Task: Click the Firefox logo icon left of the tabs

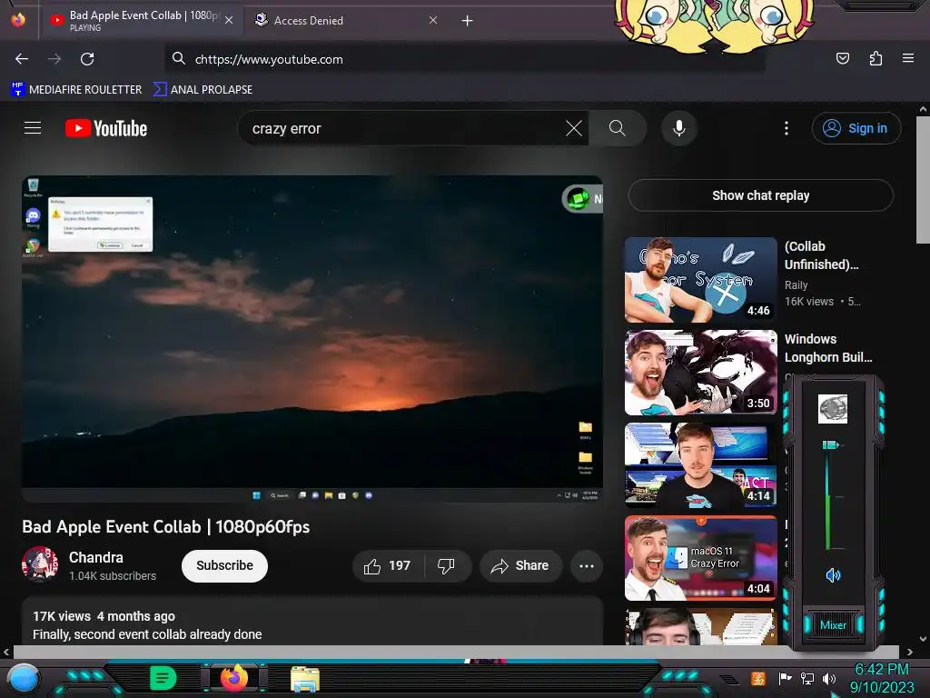Action: click(x=18, y=20)
